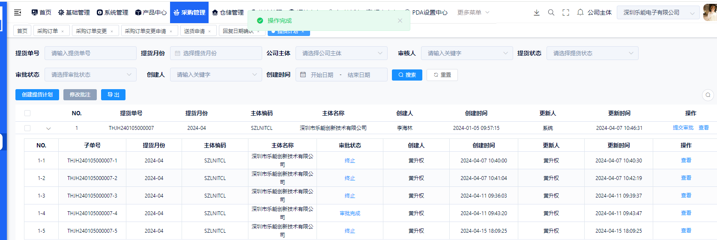Viewport: 717px width, 240px height.
Task: Click 查看 for sub-order THJH240105000007-3
Action: pyautogui.click(x=686, y=195)
